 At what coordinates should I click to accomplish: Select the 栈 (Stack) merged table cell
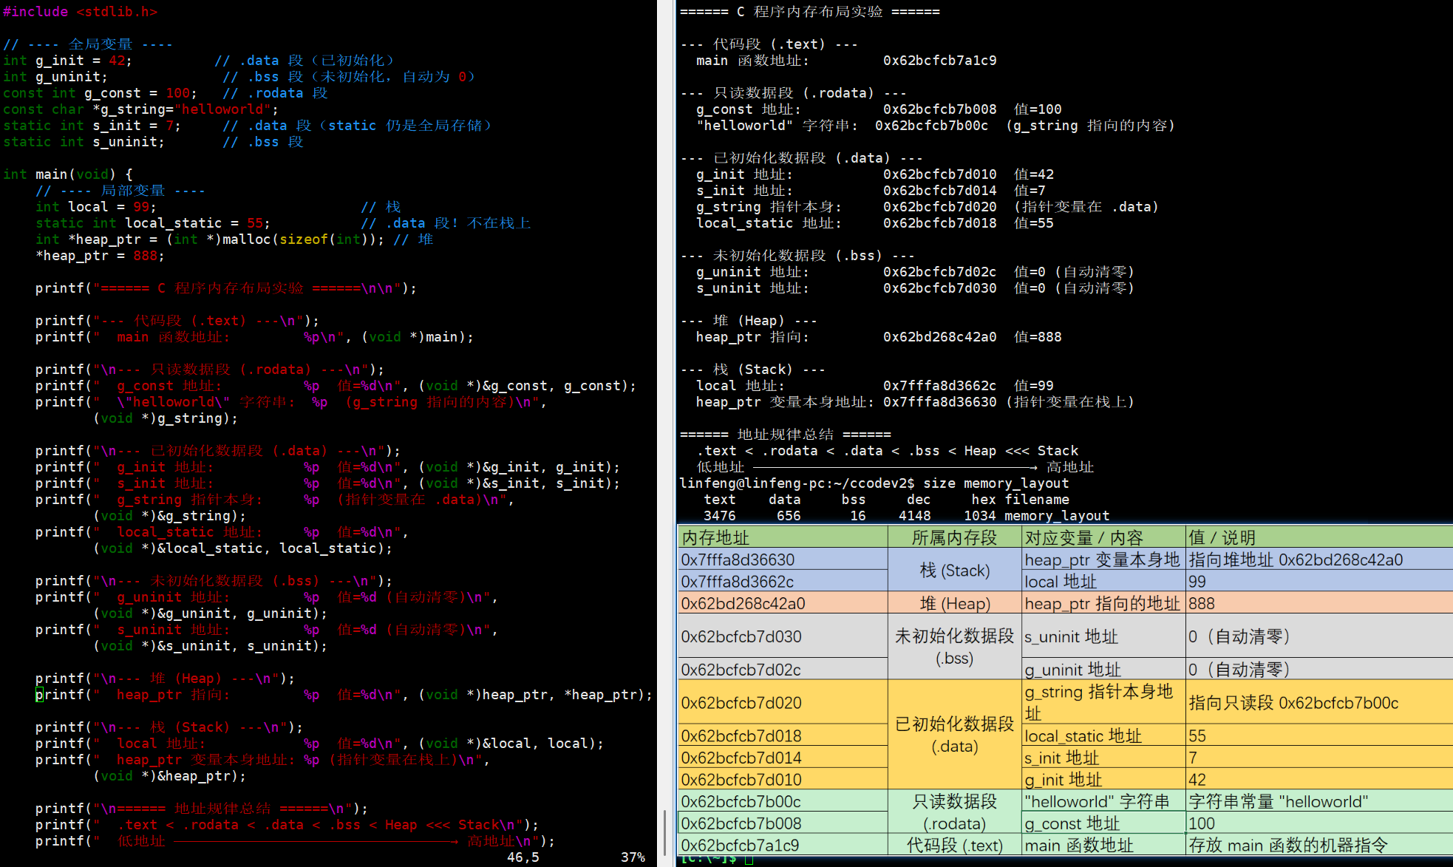(954, 571)
